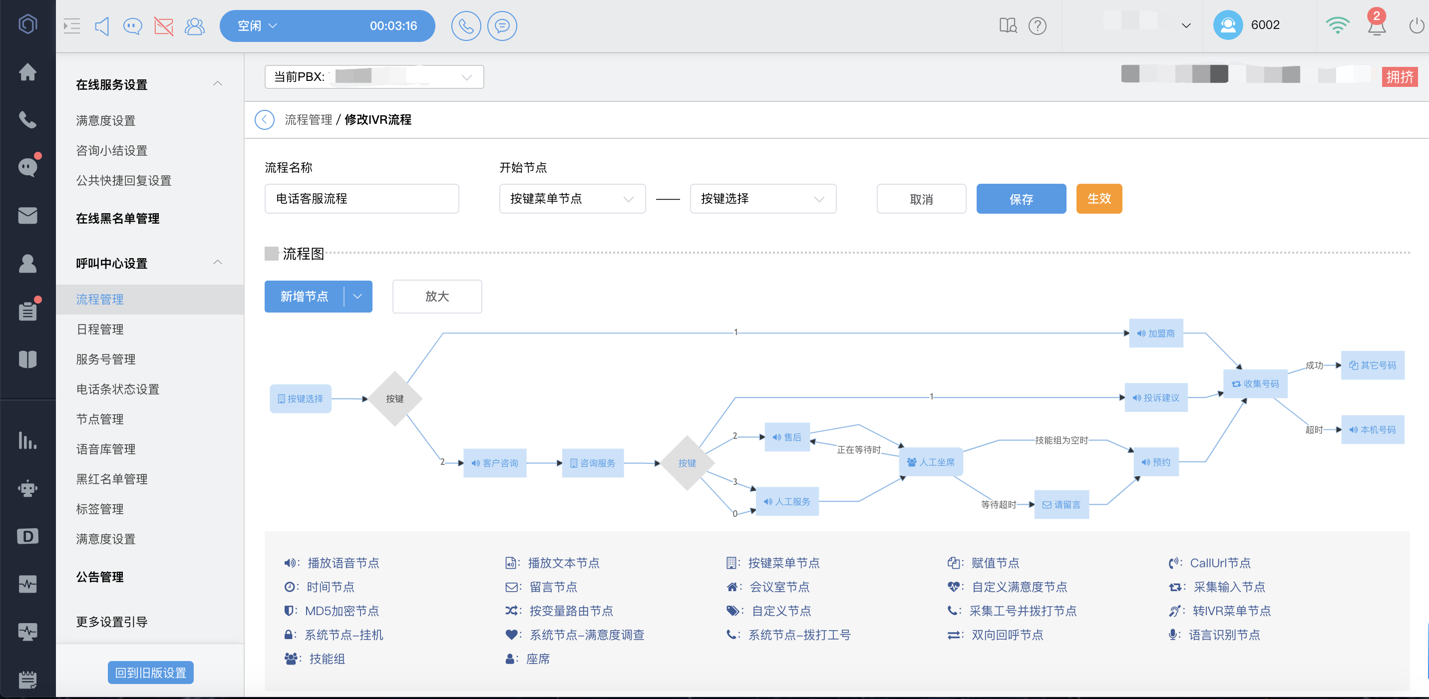The height and width of the screenshot is (699, 1429).
Task: Open the arrow beside 新增节点 button
Action: coord(358,296)
